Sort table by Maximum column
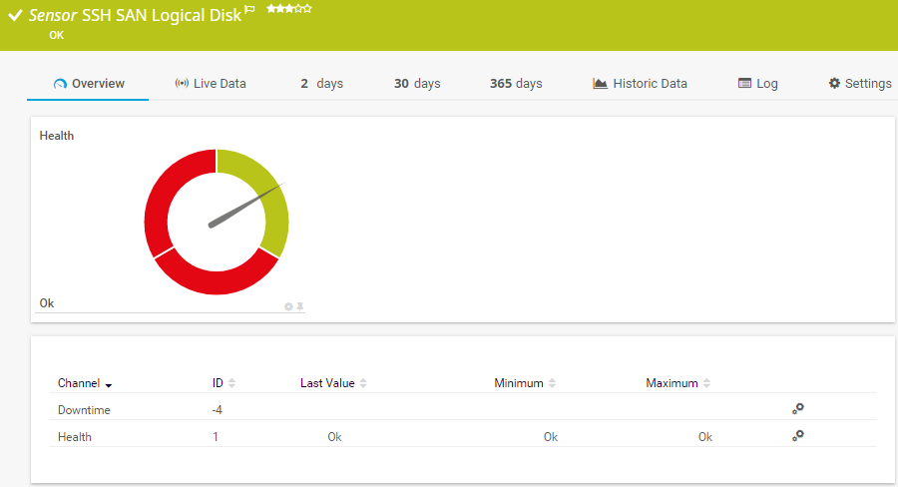This screenshot has height=487, width=898. 677,383
